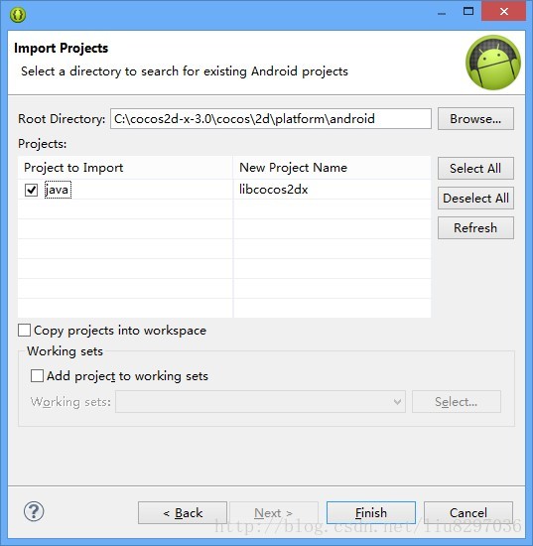Click the help question mark icon
Screen dimensions: 533x546
(34, 511)
